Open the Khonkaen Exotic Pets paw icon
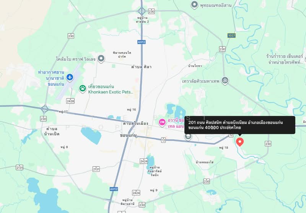Viewport: 306px width, 213px height. pyautogui.click(x=83, y=89)
